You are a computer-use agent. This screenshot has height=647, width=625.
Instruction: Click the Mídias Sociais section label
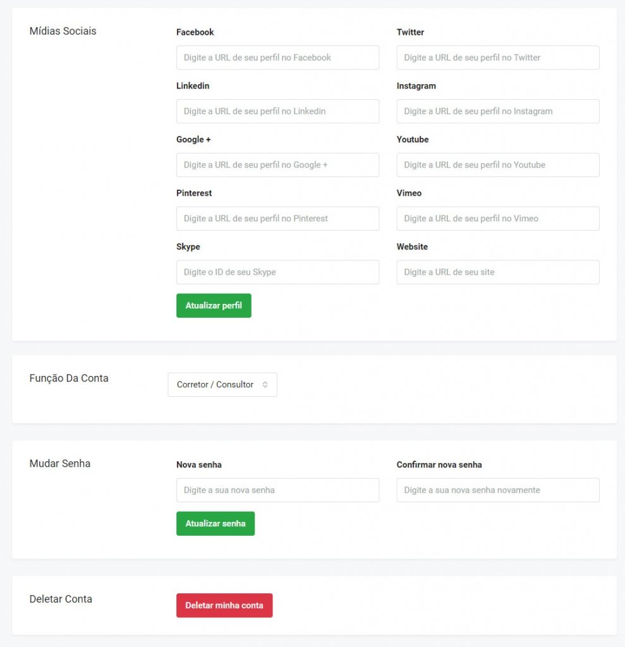tap(63, 31)
